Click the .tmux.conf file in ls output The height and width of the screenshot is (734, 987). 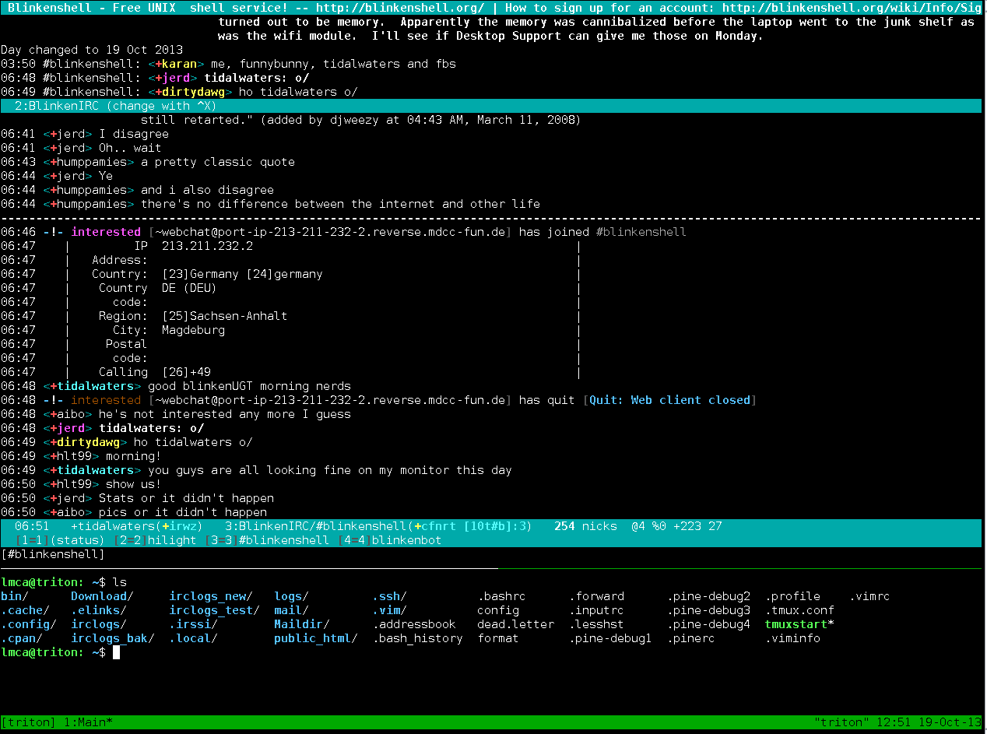point(799,610)
